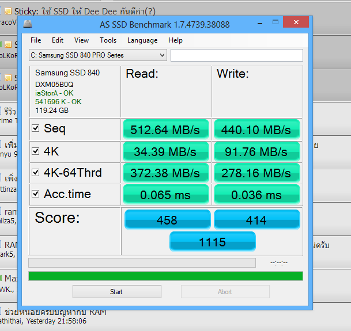
Task: Open the Edit menu
Action: point(58,40)
